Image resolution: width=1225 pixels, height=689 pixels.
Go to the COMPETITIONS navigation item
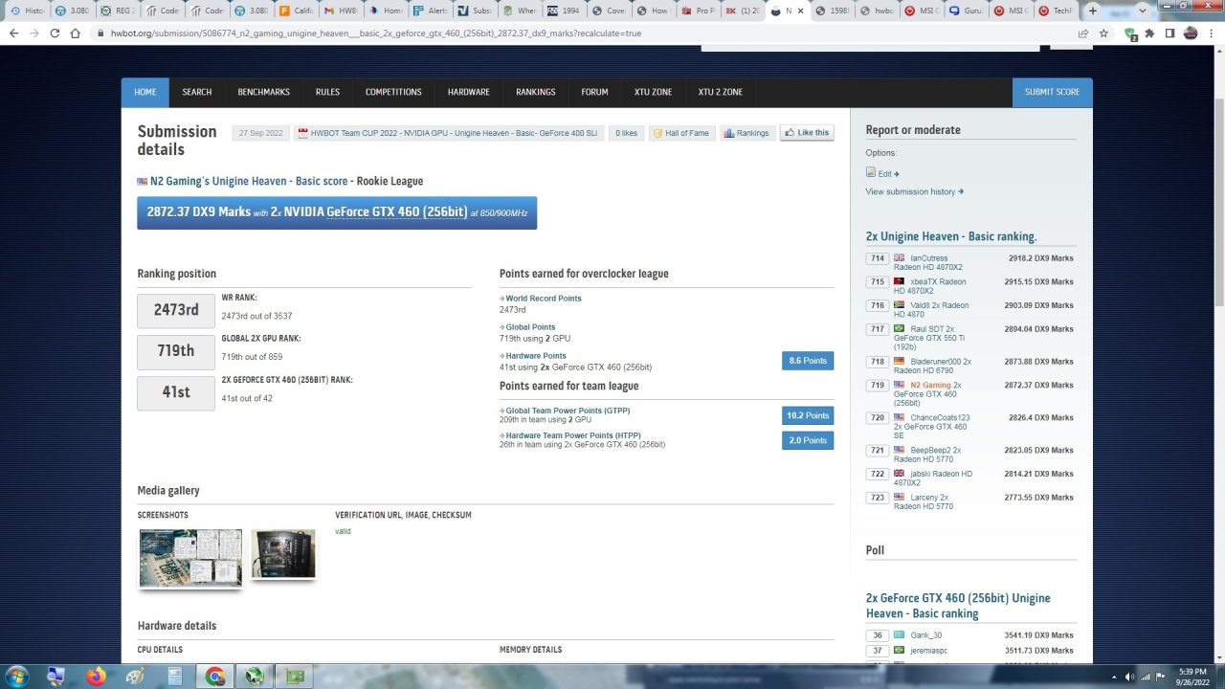(x=393, y=92)
